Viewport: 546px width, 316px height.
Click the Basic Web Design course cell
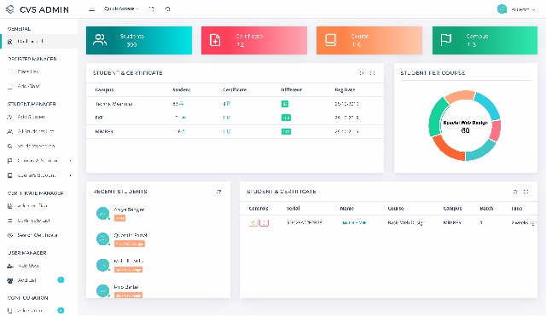406,222
